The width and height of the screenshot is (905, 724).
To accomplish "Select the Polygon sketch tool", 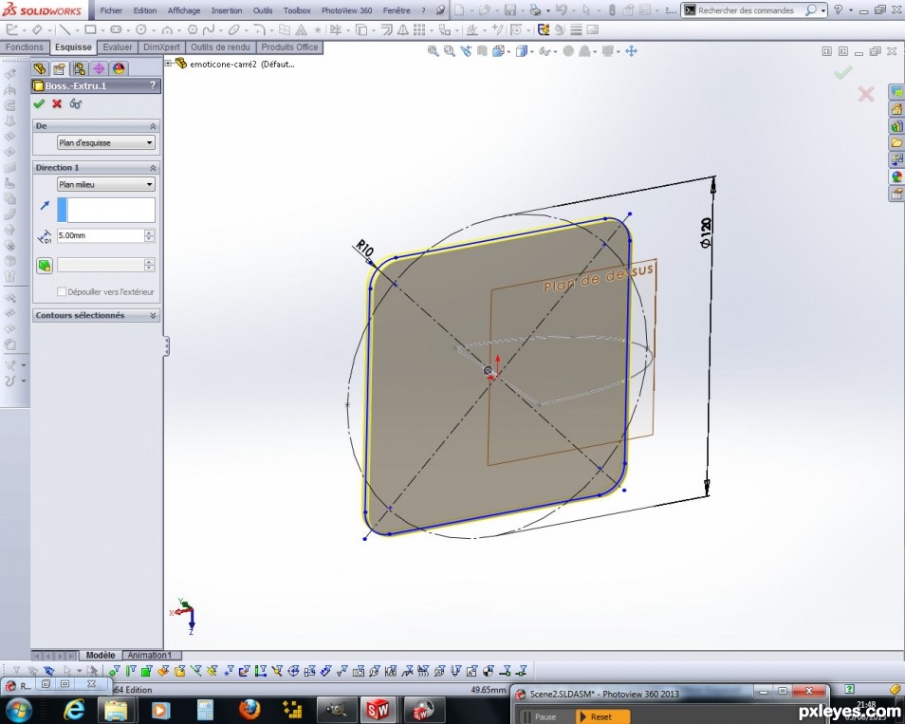I will (193, 29).
